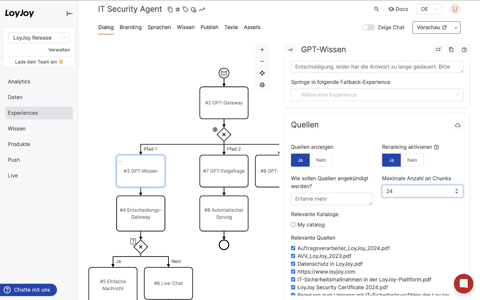This screenshot has height=300, width=480.
Task: Click the Vorschau preview button
Action: [432, 28]
